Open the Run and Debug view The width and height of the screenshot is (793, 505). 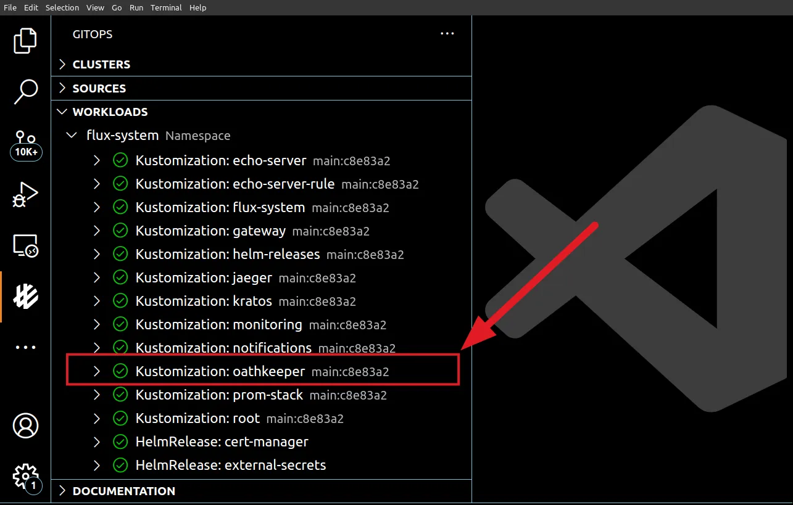[x=25, y=195]
